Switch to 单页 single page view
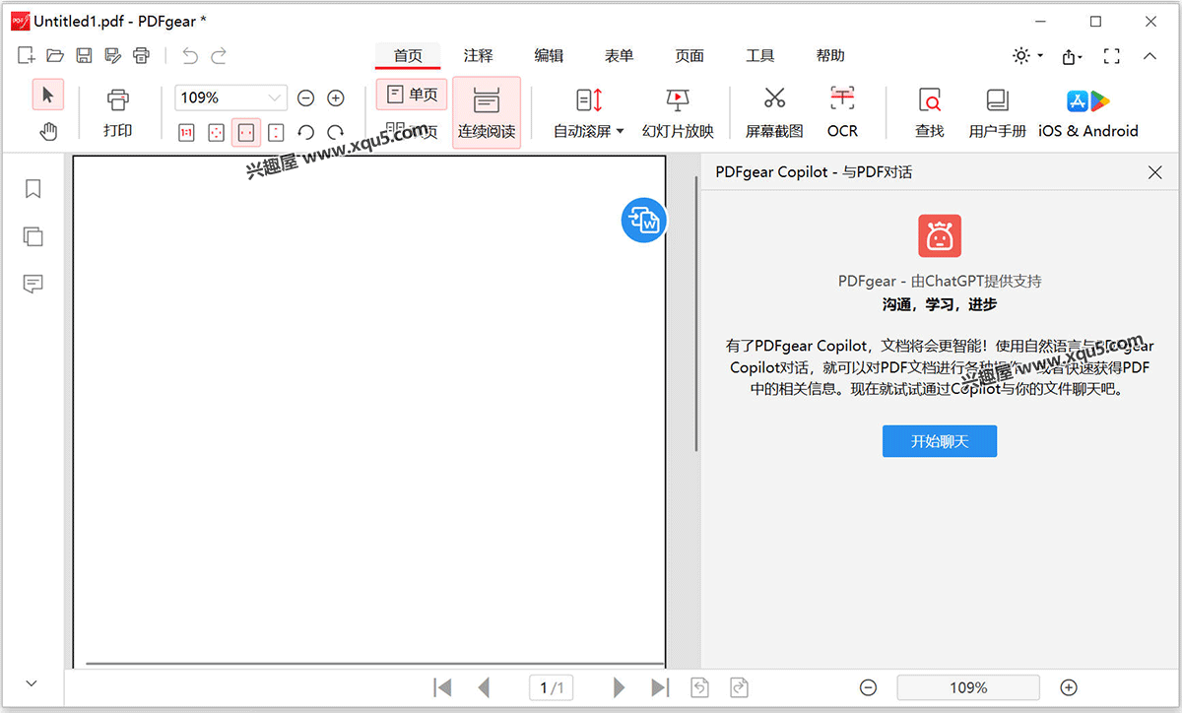The image size is (1182, 713). [x=412, y=95]
